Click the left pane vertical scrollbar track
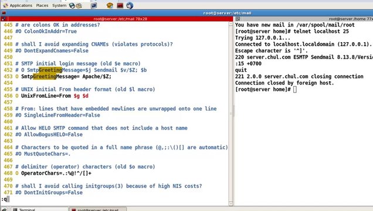373x211 pixels. click(x=230, y=114)
